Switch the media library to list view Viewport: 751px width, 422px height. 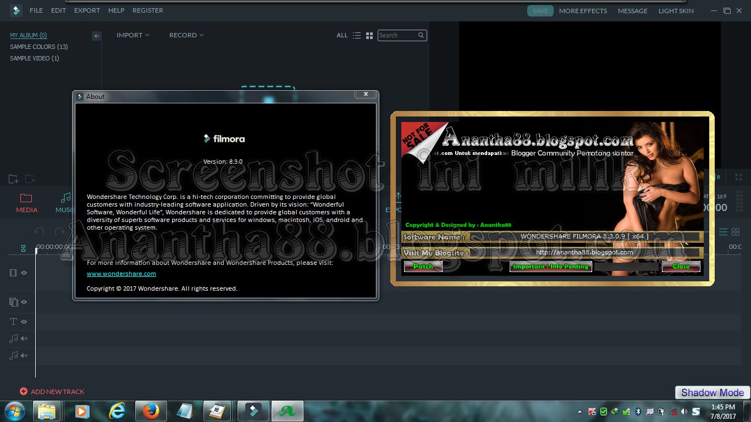(357, 35)
